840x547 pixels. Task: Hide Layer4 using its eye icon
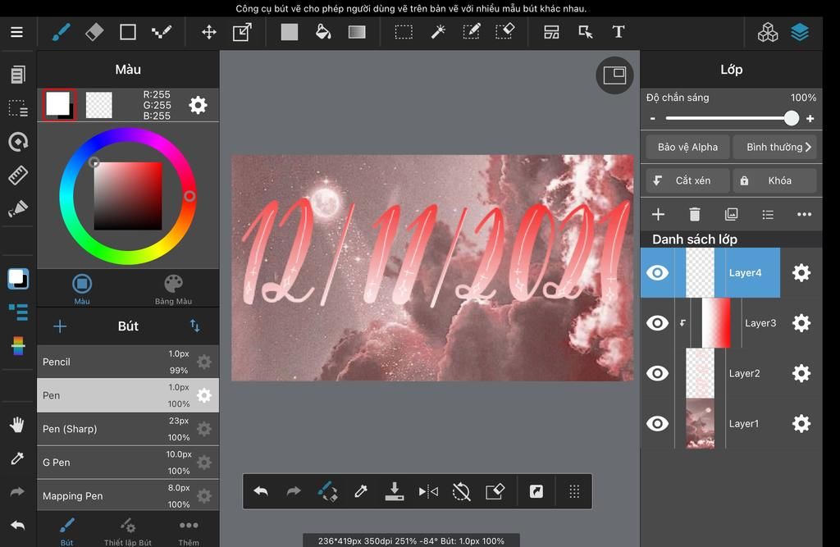click(657, 273)
